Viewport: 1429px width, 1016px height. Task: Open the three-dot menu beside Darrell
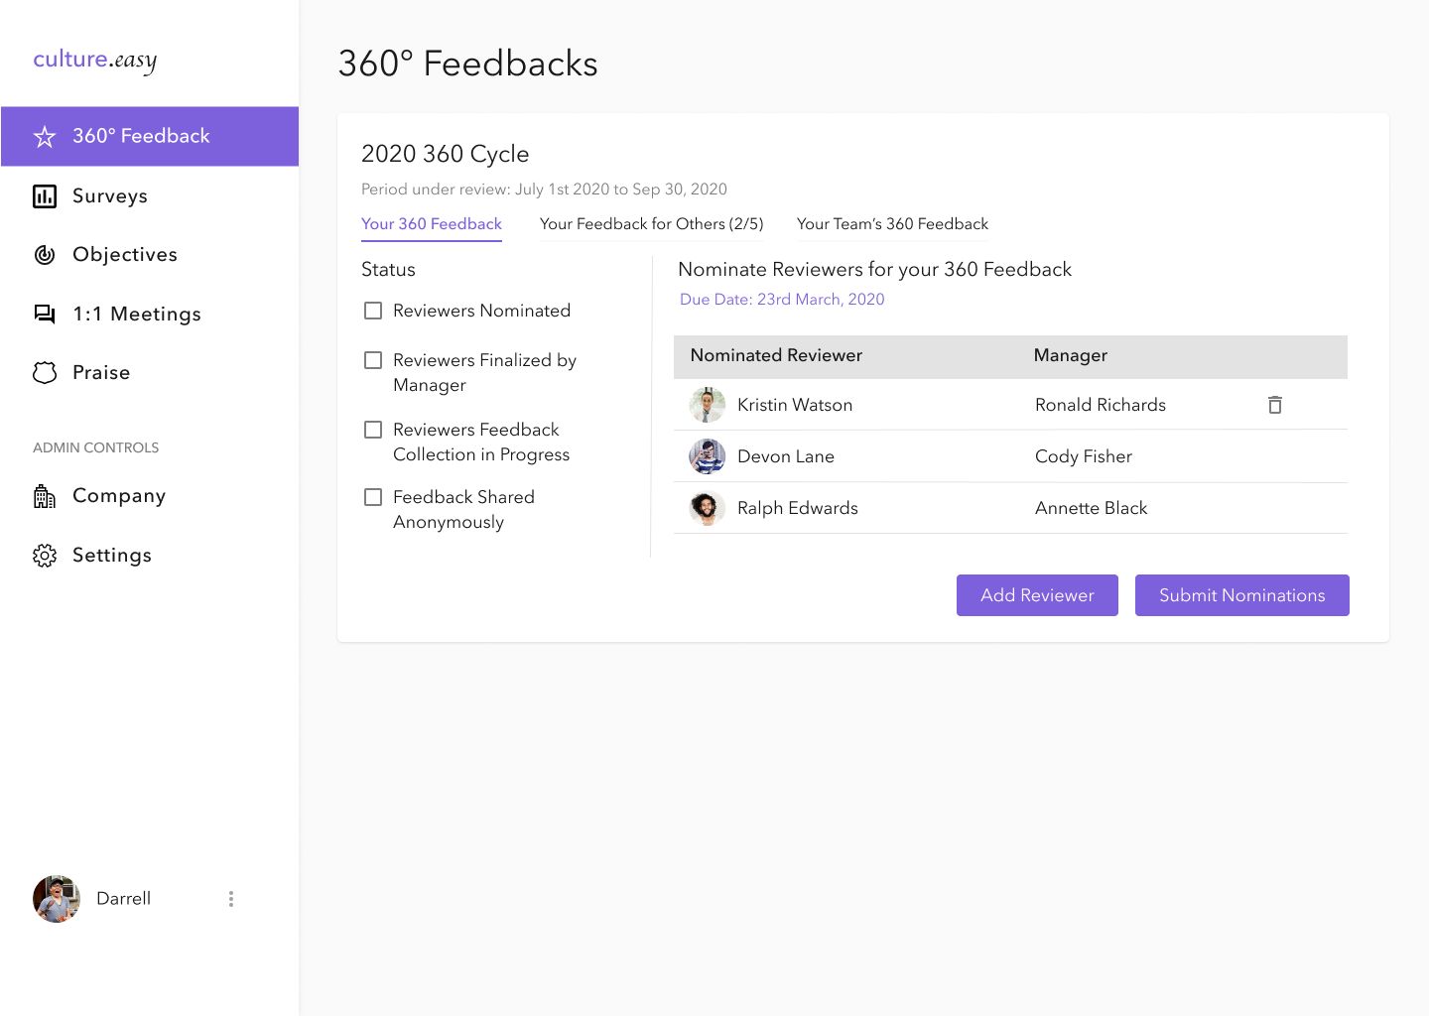click(231, 899)
